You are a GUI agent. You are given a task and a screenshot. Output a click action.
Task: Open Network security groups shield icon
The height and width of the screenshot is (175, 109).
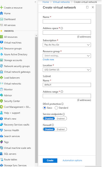click(x=1, y=66)
